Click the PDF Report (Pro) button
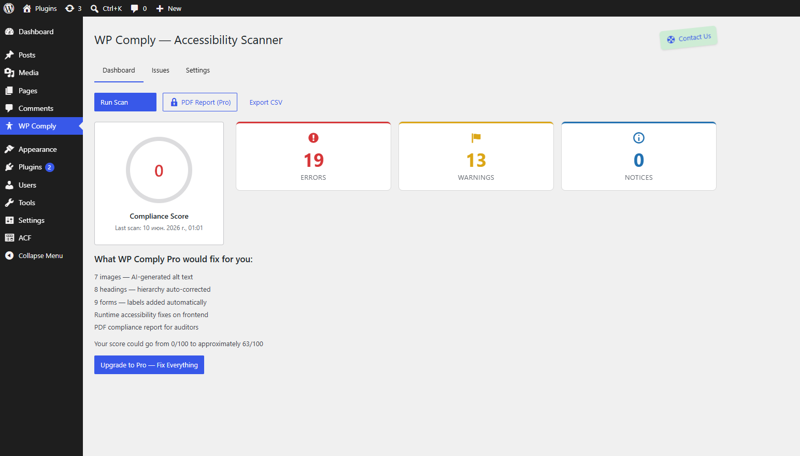The image size is (800, 456). click(200, 102)
